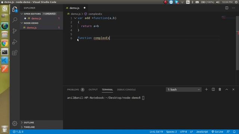Image resolution: width=239 pixels, height=134 pixels.
Task: Open the clock showing 10:04 PM
Action: [x=227, y=2]
